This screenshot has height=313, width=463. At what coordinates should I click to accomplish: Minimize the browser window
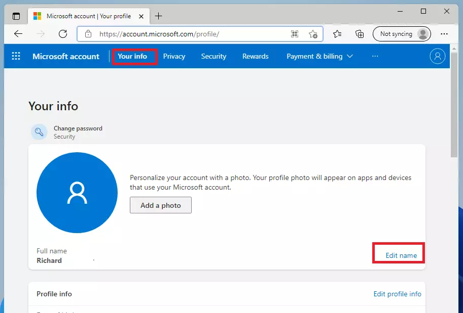(x=400, y=12)
